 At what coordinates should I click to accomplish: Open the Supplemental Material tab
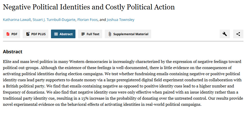128,34
